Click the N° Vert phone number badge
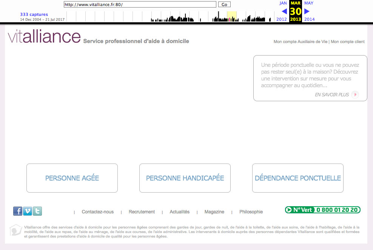Image resolution: width=373 pixels, height=250 pixels. [322, 210]
